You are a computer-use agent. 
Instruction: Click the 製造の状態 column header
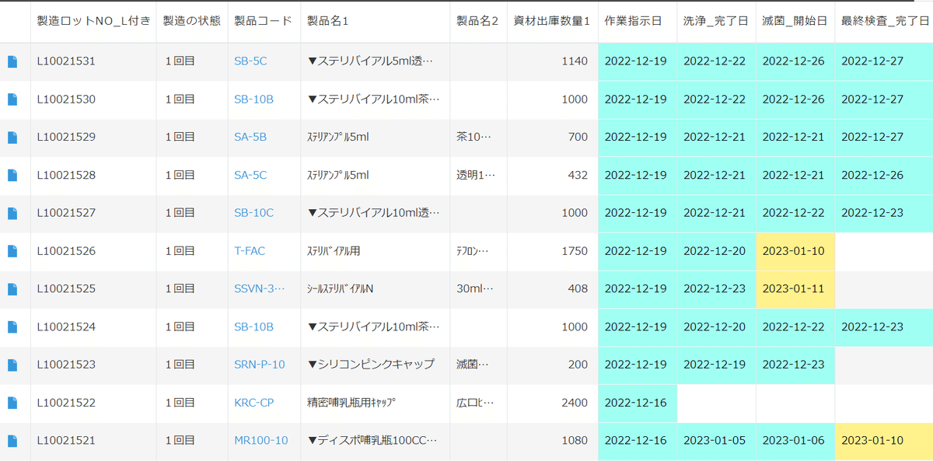coord(191,21)
